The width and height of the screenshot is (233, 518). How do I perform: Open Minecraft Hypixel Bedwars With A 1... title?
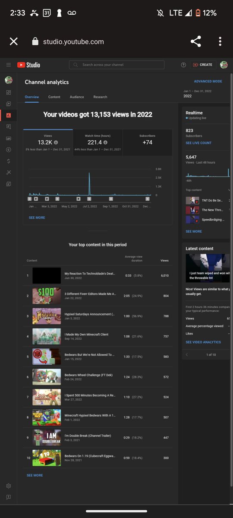90,416
